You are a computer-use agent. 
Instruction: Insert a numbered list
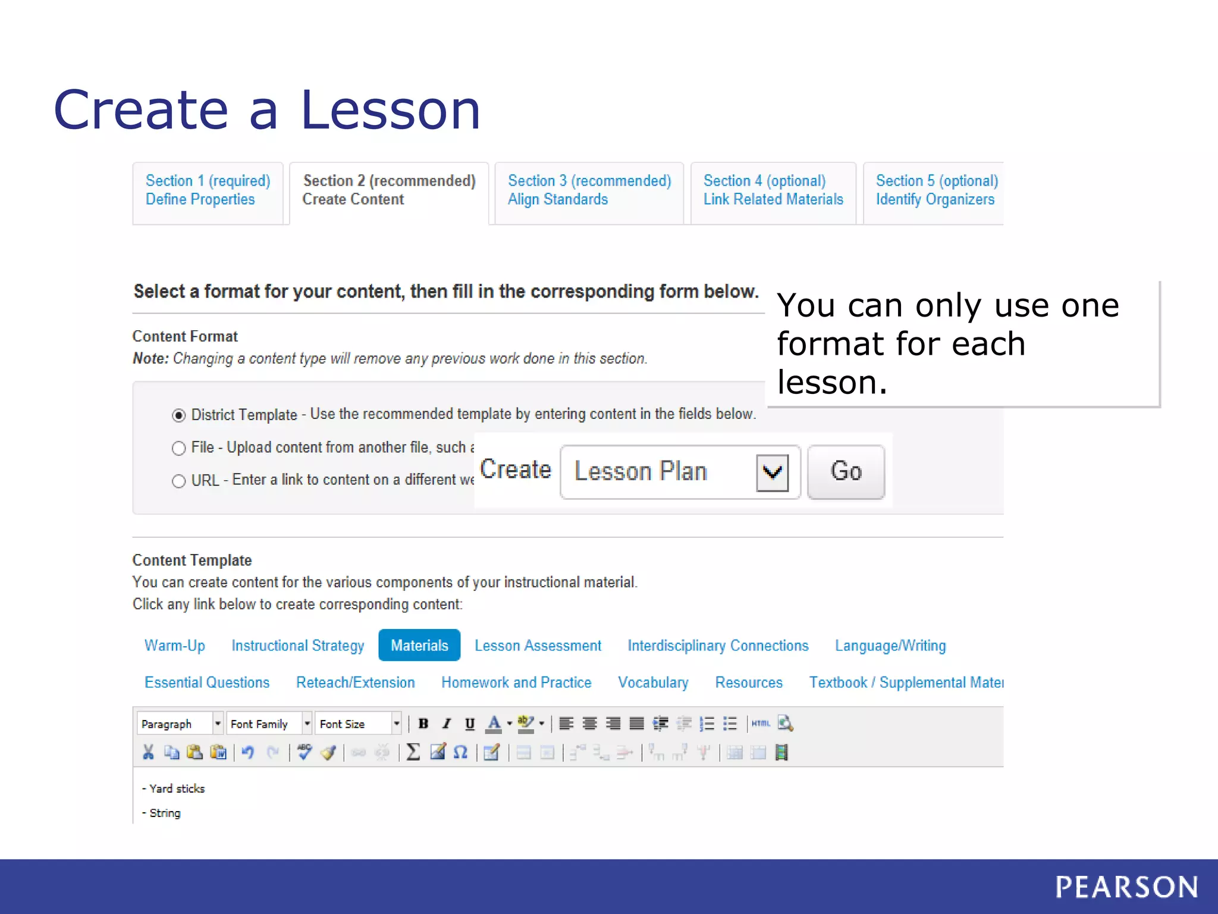tap(707, 724)
